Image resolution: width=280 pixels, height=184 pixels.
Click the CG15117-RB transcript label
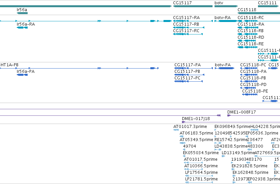[186, 24]
